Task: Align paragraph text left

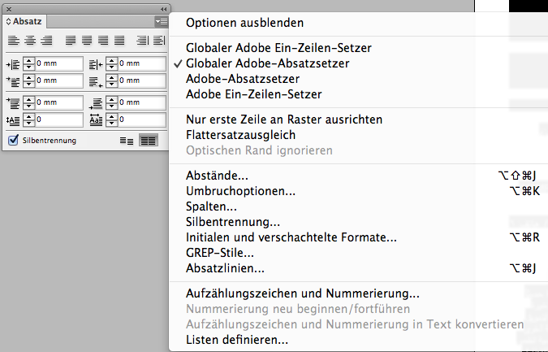Action: coord(14,41)
